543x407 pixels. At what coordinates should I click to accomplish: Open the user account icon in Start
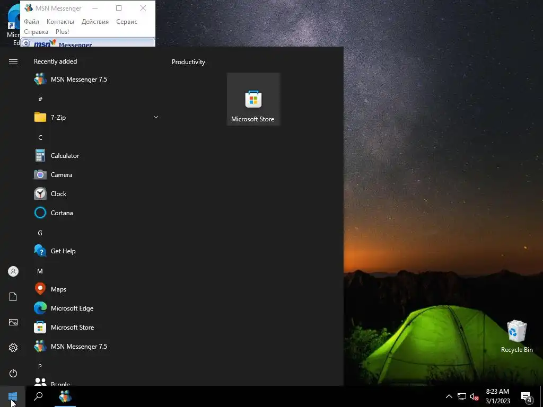pos(13,271)
